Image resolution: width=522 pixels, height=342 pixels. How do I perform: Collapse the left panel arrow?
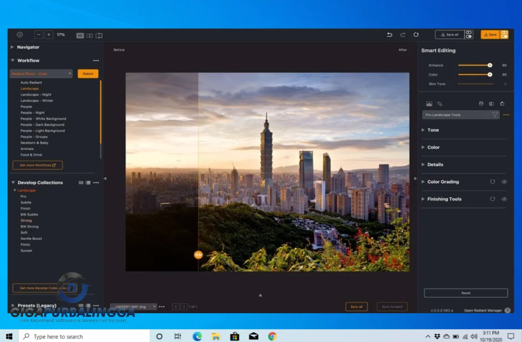pyautogui.click(x=105, y=179)
